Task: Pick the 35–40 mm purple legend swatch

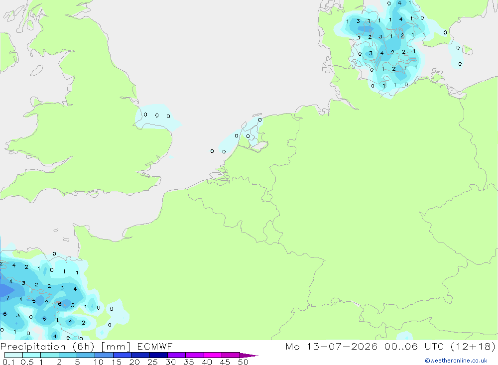Action: [x=195, y=355]
